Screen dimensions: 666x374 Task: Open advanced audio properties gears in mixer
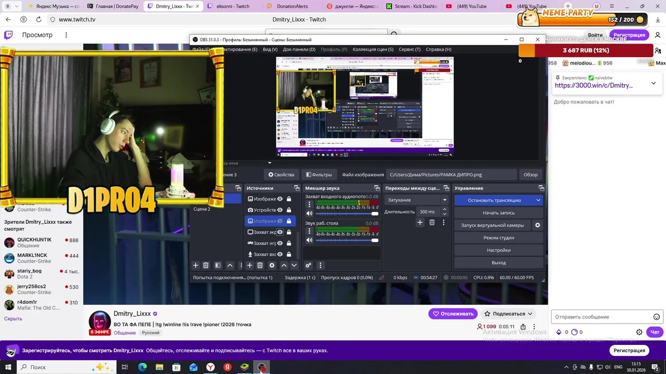pos(309,265)
